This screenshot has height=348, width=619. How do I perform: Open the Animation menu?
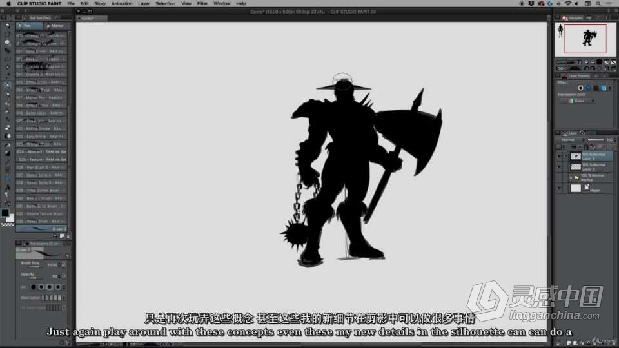[x=122, y=4]
